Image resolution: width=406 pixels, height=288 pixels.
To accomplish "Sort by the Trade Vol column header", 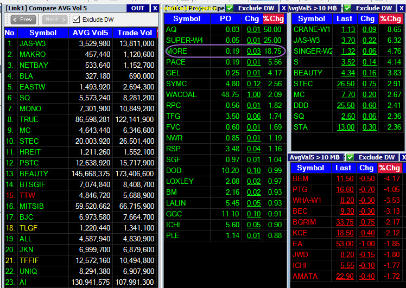I will tap(135, 33).
